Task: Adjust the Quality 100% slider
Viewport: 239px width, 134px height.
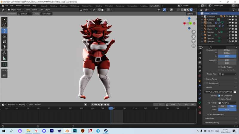Action: point(227,110)
